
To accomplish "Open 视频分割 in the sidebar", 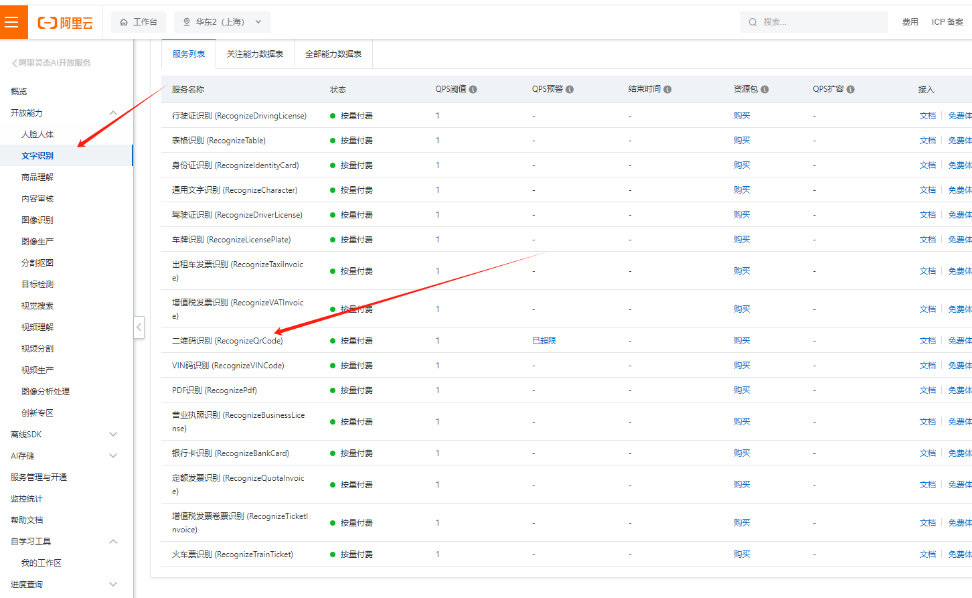I will 37,349.
